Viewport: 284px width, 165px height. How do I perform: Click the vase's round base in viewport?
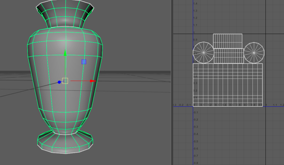(65, 142)
